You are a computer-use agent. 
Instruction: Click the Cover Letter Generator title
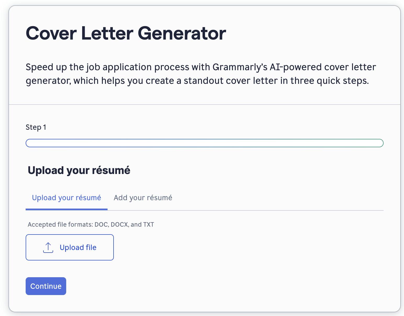tap(126, 33)
